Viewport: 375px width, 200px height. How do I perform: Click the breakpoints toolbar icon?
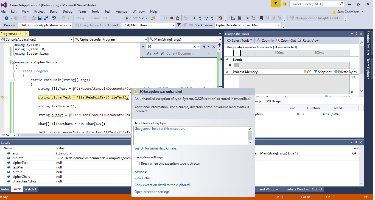220,18
